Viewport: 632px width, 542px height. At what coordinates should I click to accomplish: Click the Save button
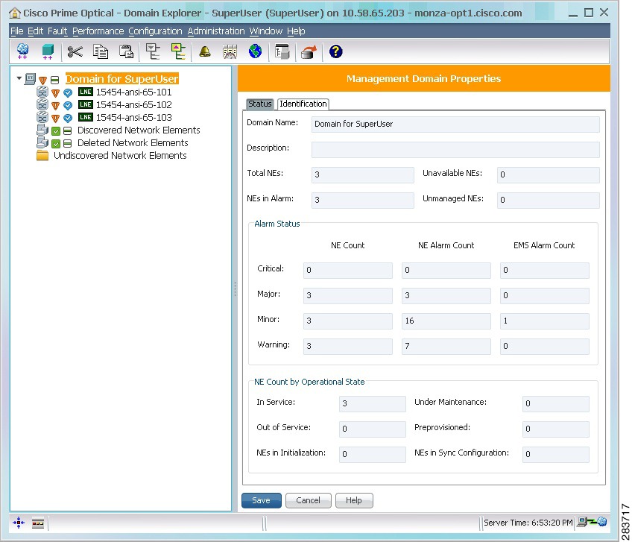(261, 500)
